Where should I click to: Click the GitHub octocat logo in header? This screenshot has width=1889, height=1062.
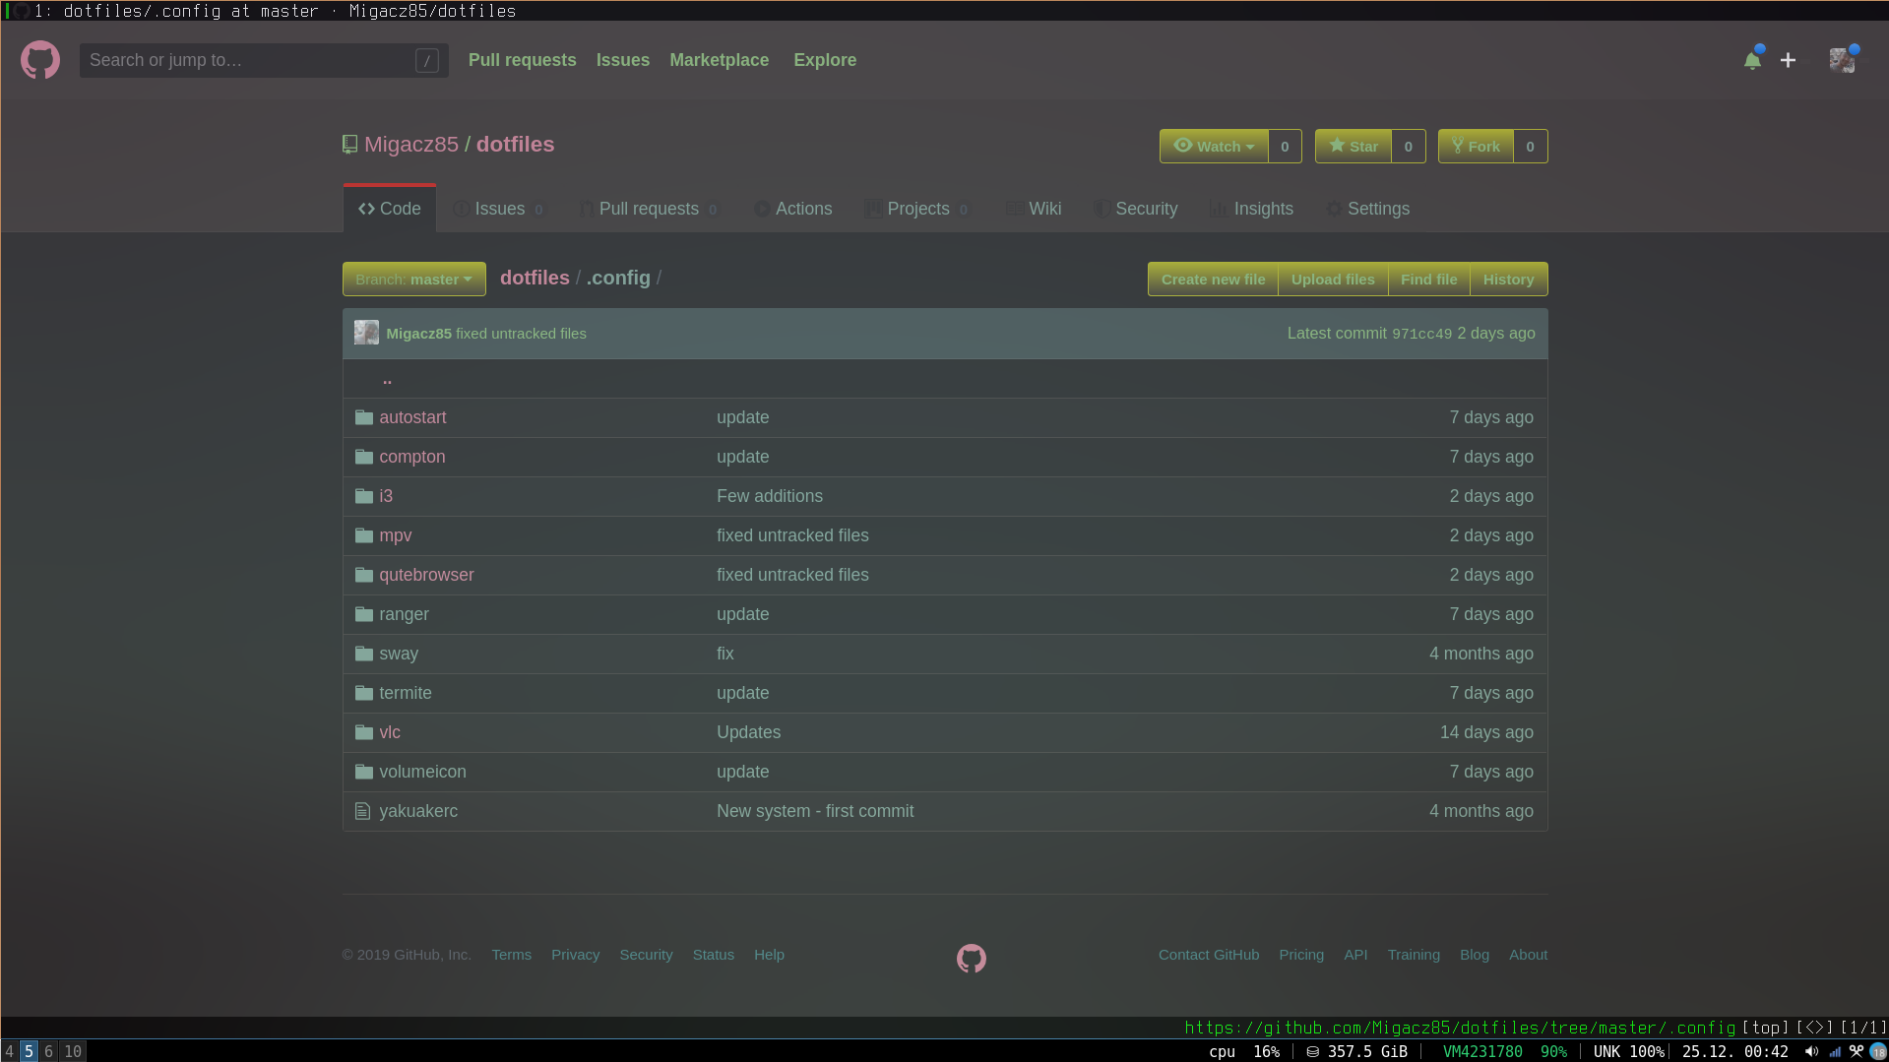[40, 60]
